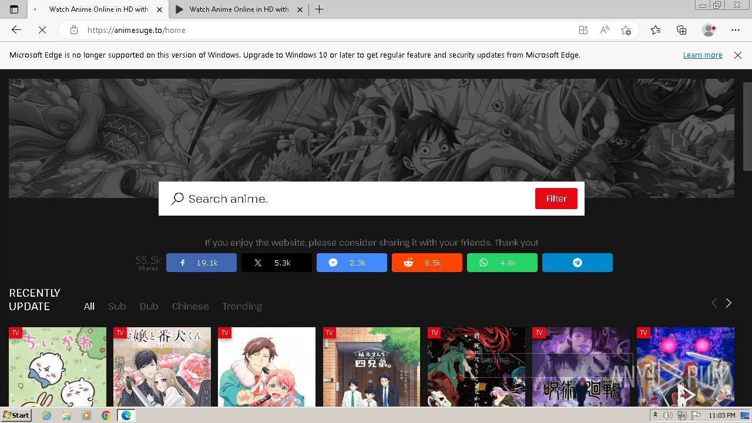Open the pink-haired girl anime poster

(x=267, y=367)
